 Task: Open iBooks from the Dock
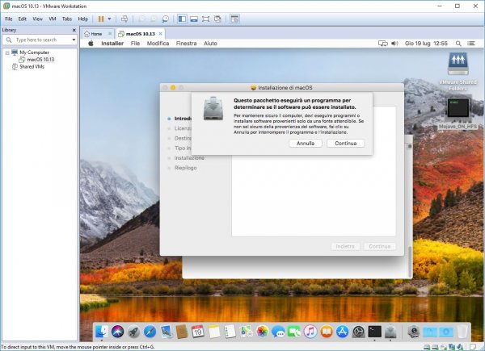point(327,332)
